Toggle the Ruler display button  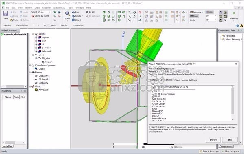(194, 16)
